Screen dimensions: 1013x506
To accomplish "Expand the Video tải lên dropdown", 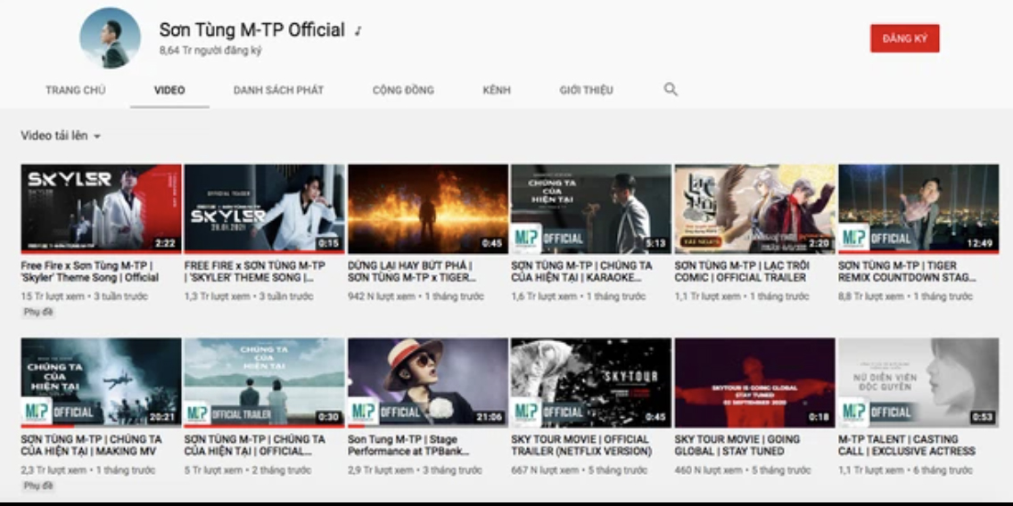I will pyautogui.click(x=61, y=136).
